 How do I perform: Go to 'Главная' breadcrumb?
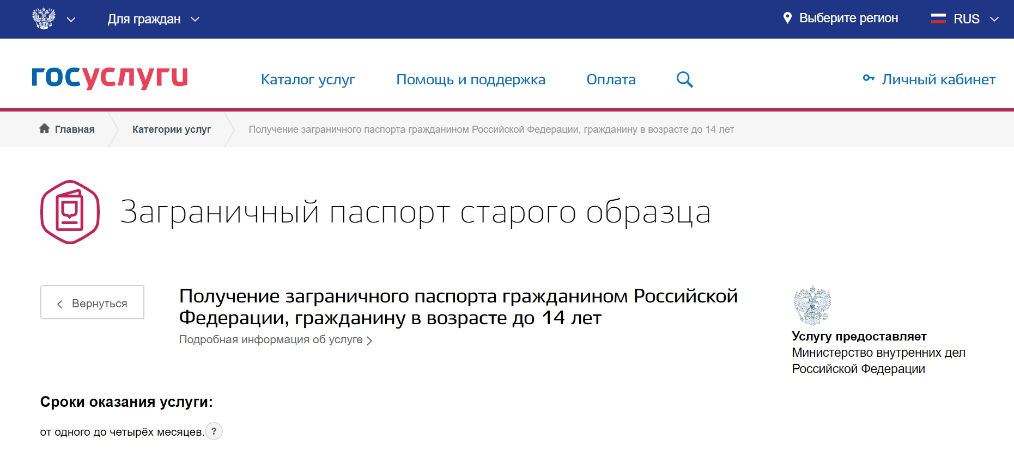[x=75, y=129]
